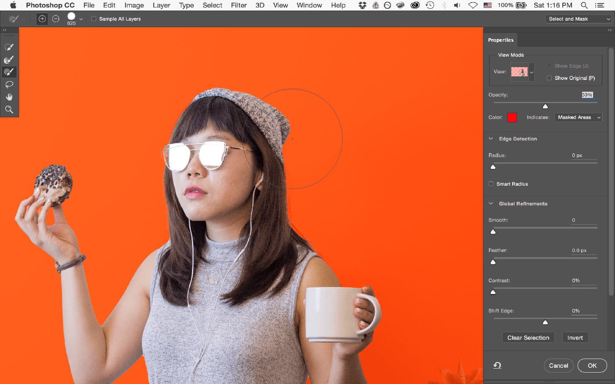This screenshot has height=384, width=615.
Task: Click the Smooth slider handle
Action: pyautogui.click(x=493, y=232)
